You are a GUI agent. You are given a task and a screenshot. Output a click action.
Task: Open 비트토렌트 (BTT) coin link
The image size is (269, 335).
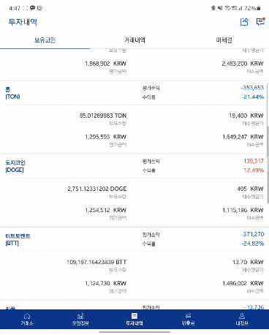tap(18, 239)
